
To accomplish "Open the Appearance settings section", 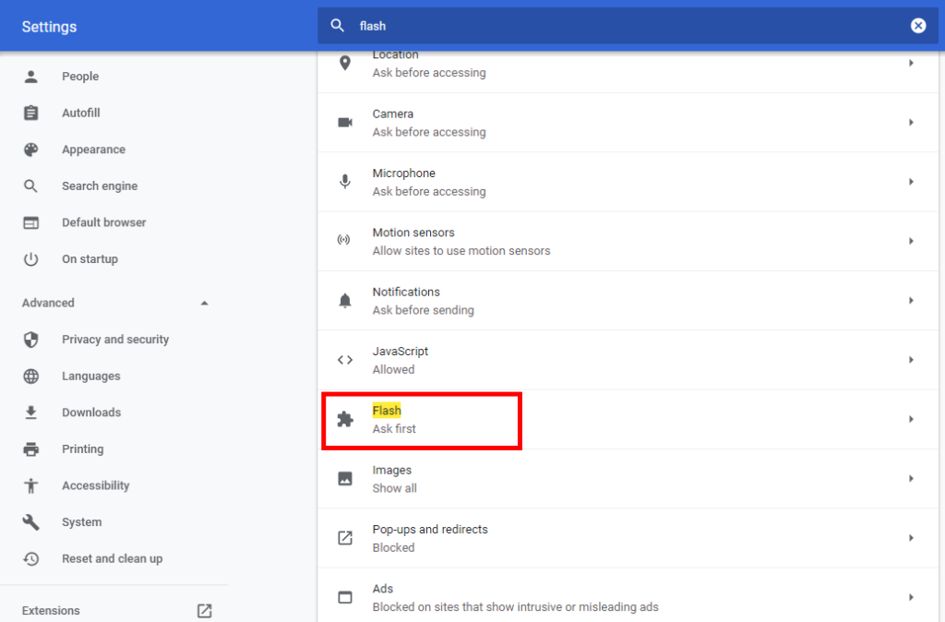I will (93, 150).
